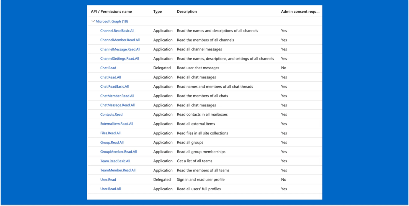409x206 pixels.
Task: Open Team.ReadBasic.All permission
Action: (115, 161)
